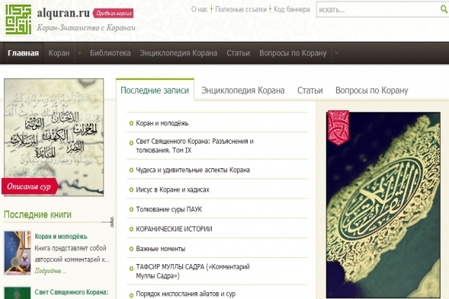Open Статьи in the dark navigation bar
The width and height of the screenshot is (449, 299).
coord(239,53)
